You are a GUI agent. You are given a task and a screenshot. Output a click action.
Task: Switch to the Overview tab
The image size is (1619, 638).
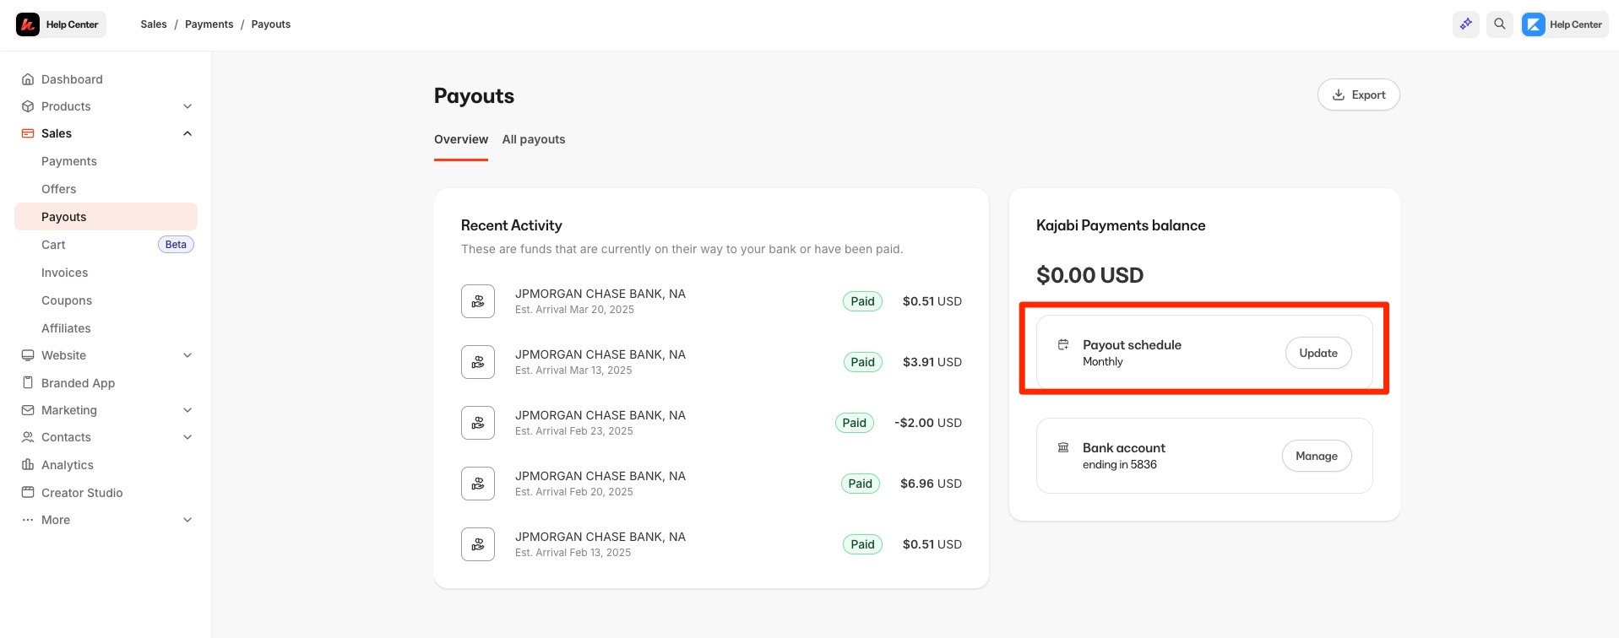461,139
